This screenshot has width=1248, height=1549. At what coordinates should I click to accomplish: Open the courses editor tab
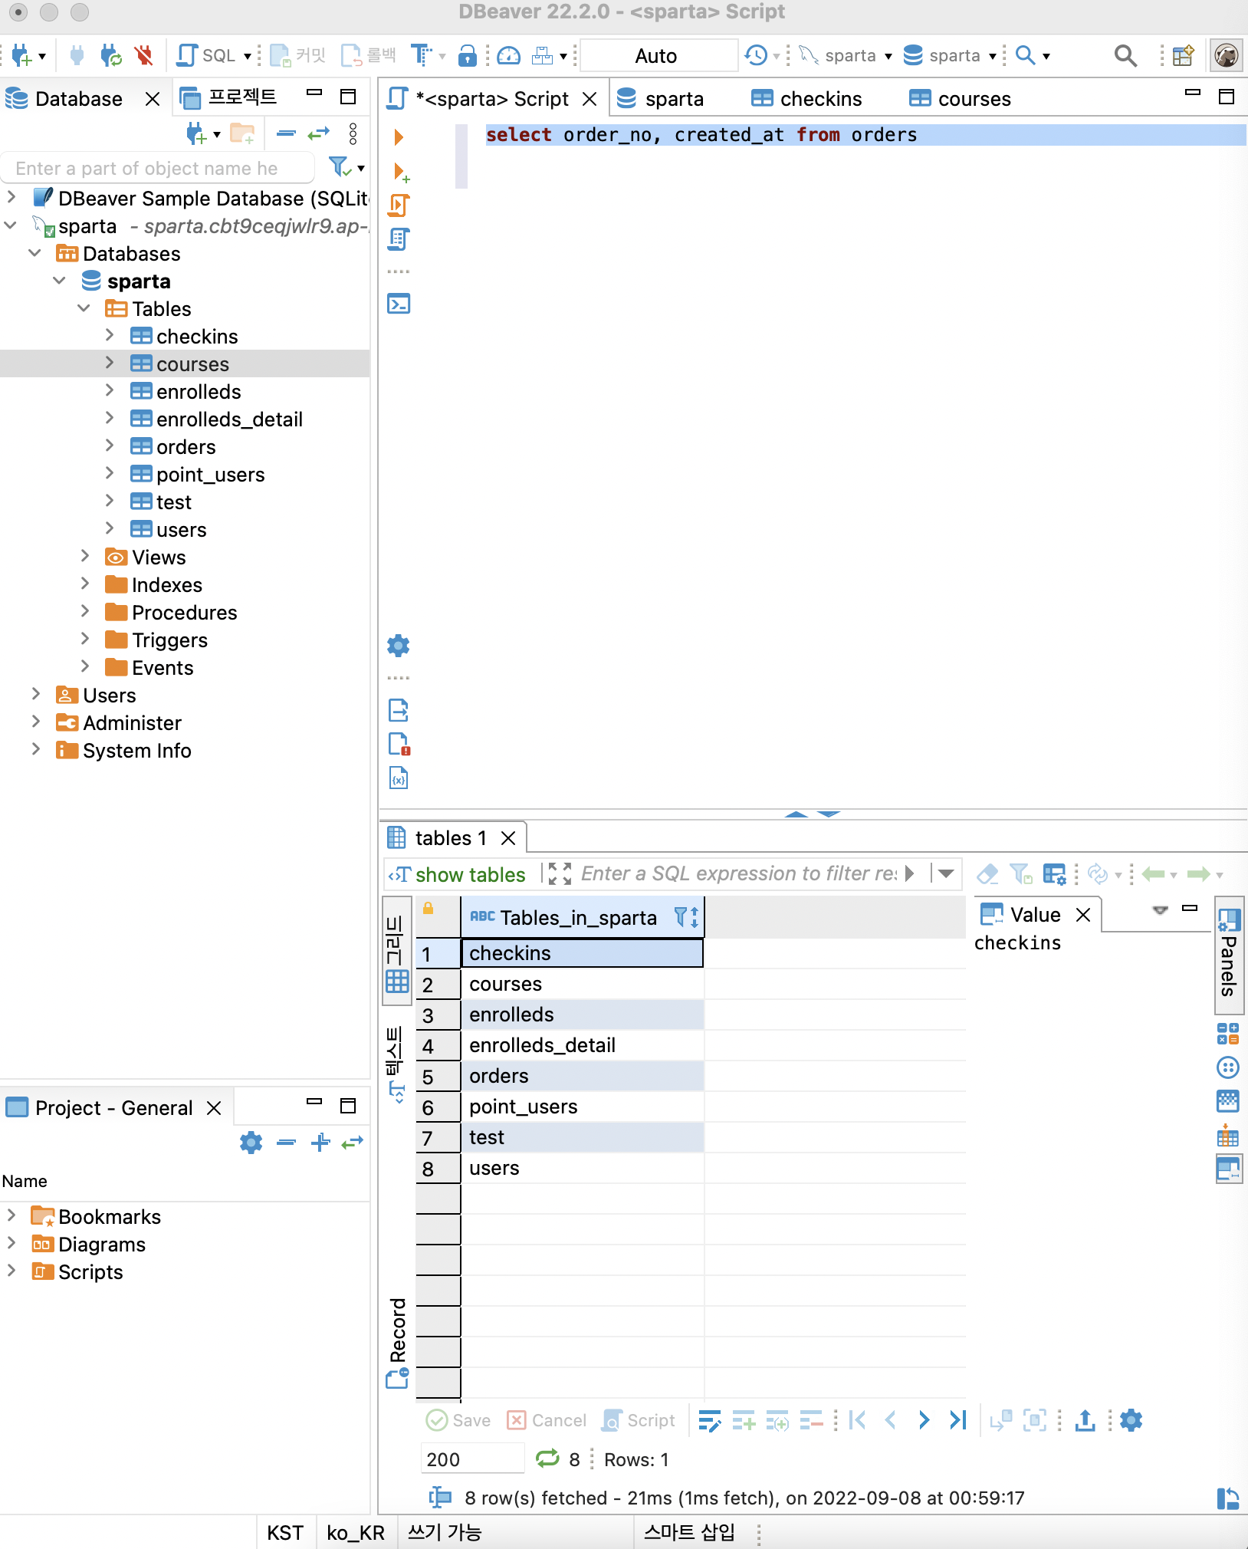[960, 99]
